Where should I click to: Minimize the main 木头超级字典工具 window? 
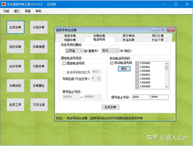165,4
